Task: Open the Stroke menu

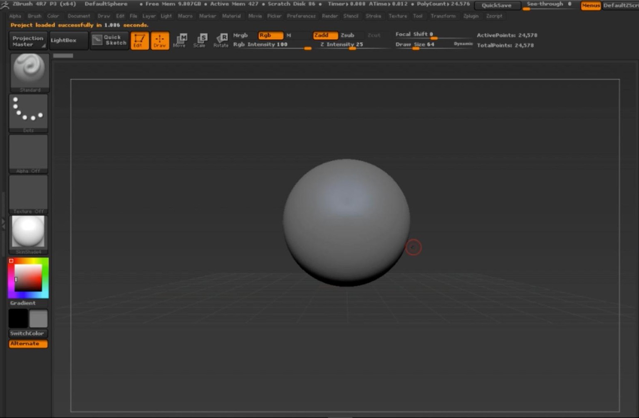Action: click(373, 16)
